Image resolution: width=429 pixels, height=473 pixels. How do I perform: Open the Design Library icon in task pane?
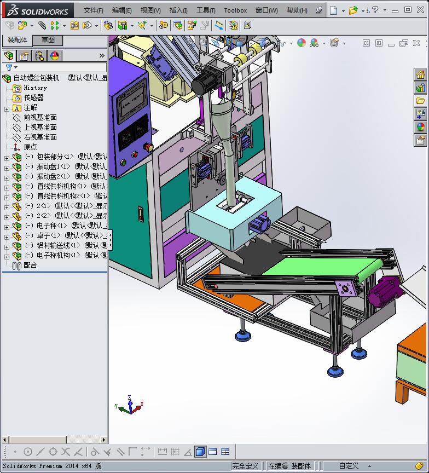pyautogui.click(x=420, y=88)
